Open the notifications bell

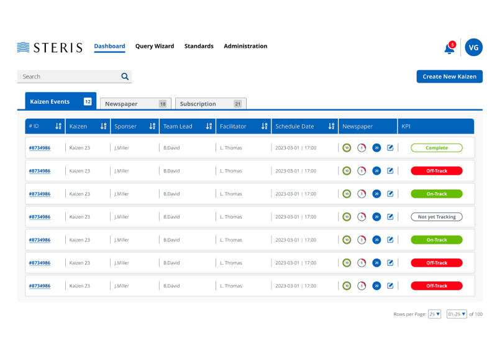click(x=449, y=48)
